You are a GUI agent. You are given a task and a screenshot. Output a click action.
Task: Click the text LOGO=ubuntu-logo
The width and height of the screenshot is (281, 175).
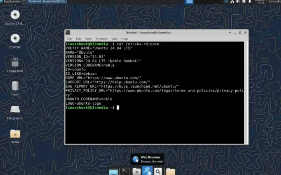coord(83,103)
